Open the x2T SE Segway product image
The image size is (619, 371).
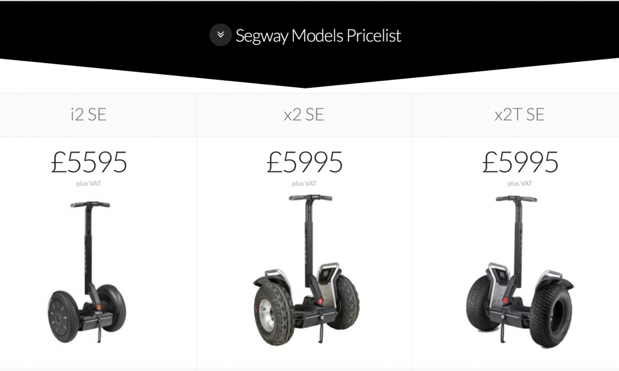coord(519,272)
